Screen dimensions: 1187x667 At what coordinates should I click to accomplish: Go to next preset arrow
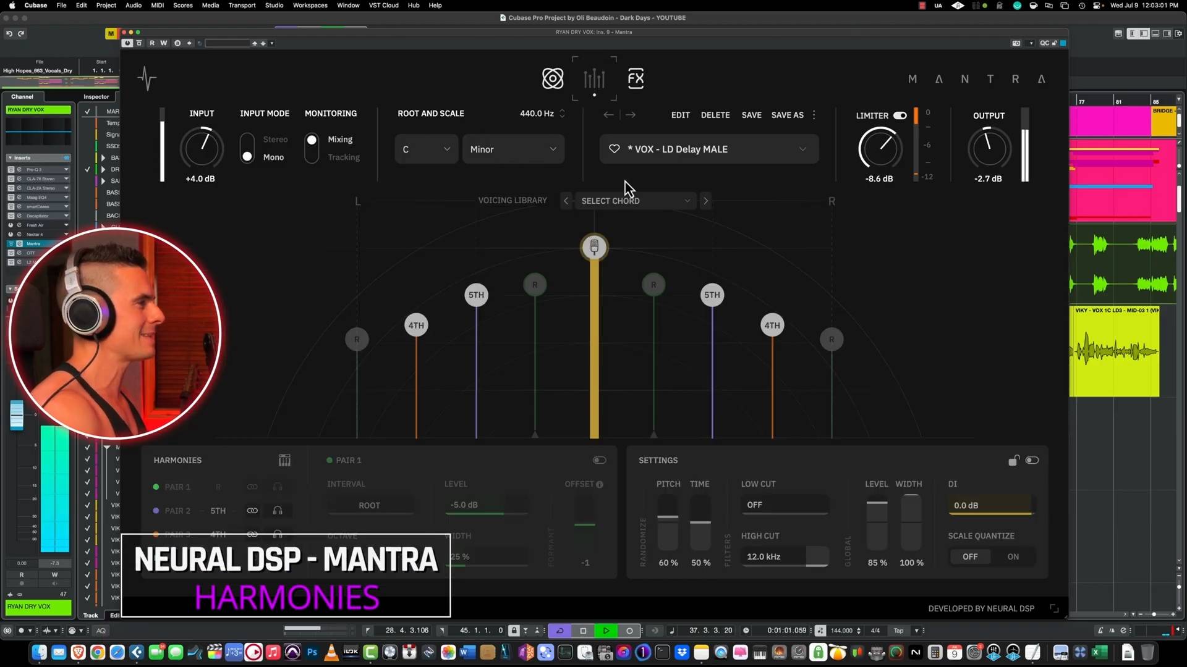(631, 115)
